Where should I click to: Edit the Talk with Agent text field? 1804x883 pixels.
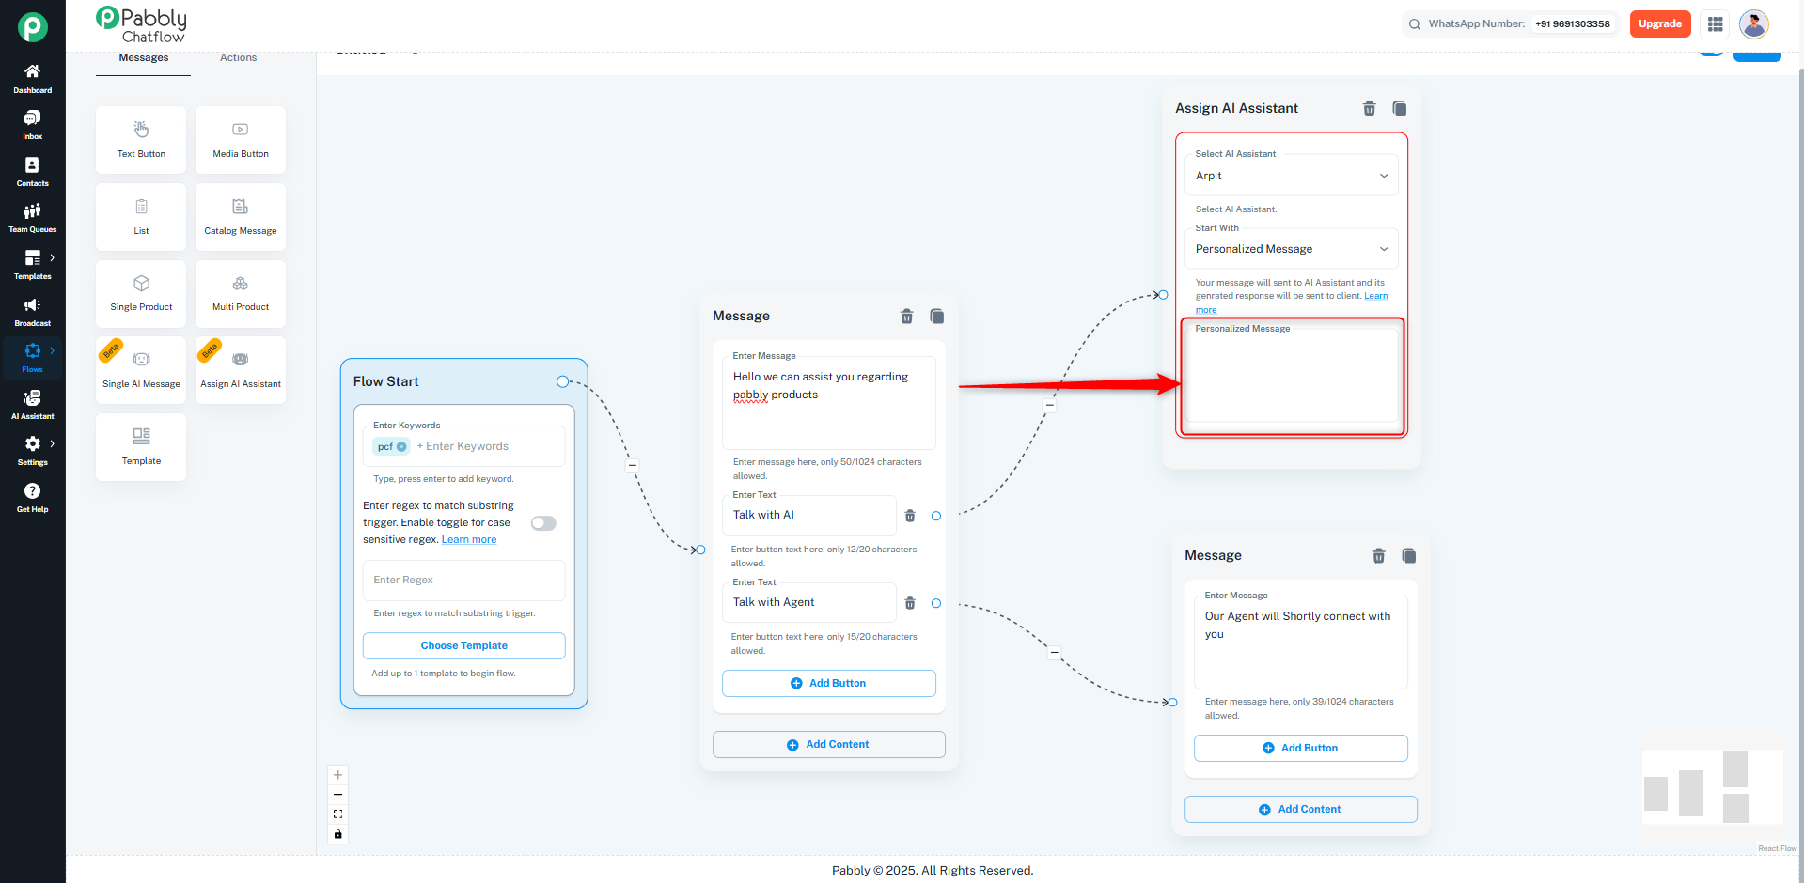[x=808, y=603]
